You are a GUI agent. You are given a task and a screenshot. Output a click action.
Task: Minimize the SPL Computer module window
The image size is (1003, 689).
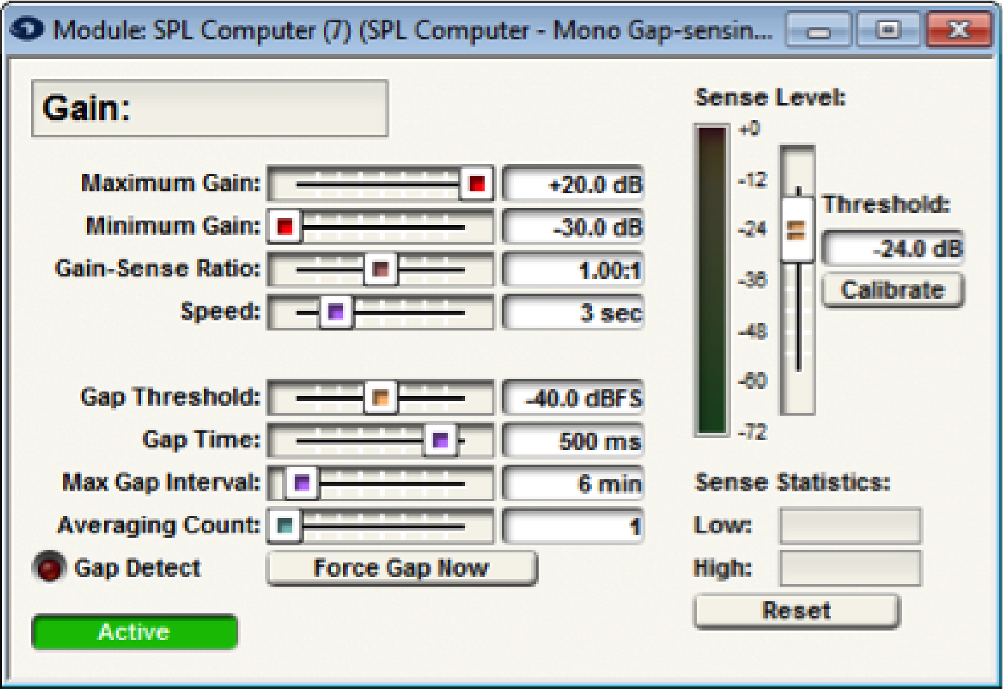point(819,30)
